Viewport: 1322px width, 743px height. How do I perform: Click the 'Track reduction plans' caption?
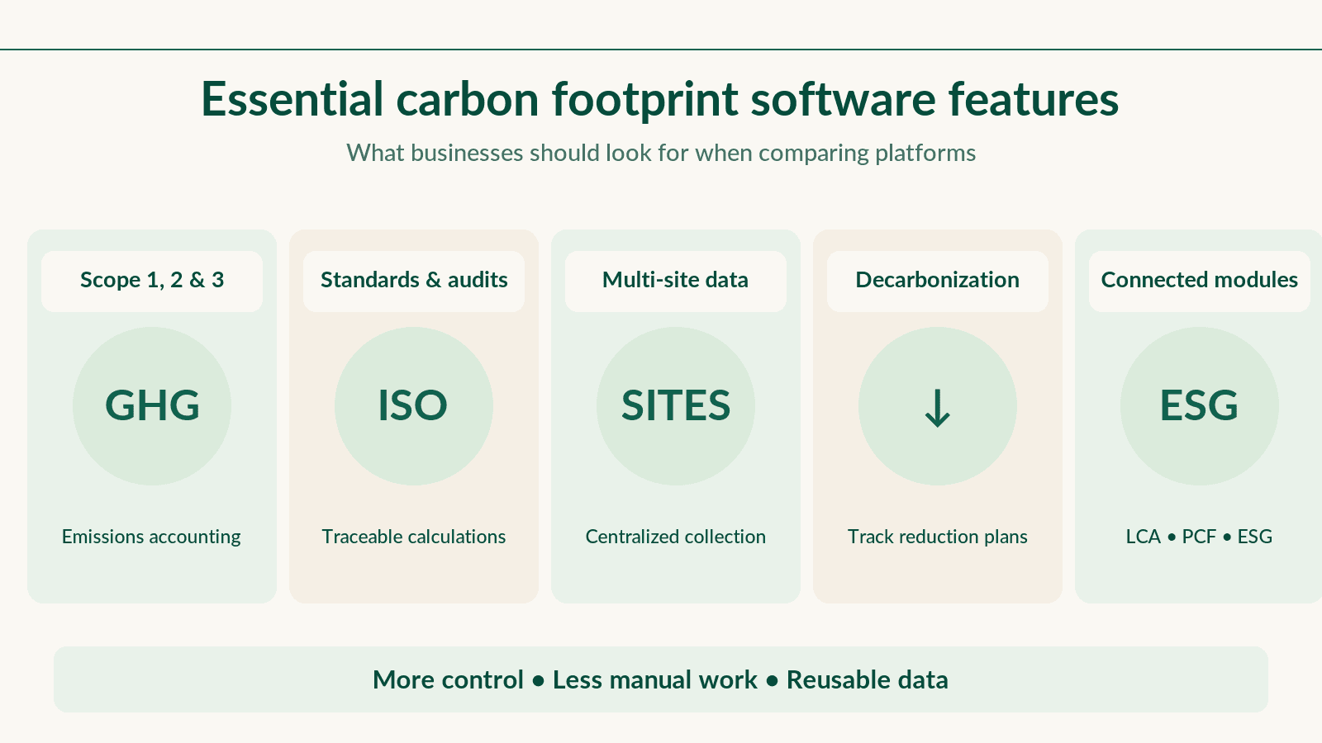[938, 537]
